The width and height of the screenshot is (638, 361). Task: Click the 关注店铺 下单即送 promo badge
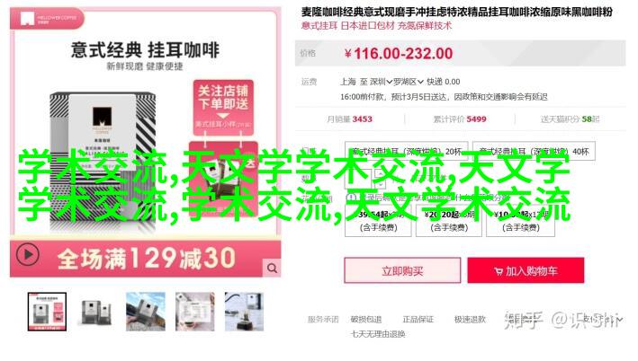pos(223,108)
